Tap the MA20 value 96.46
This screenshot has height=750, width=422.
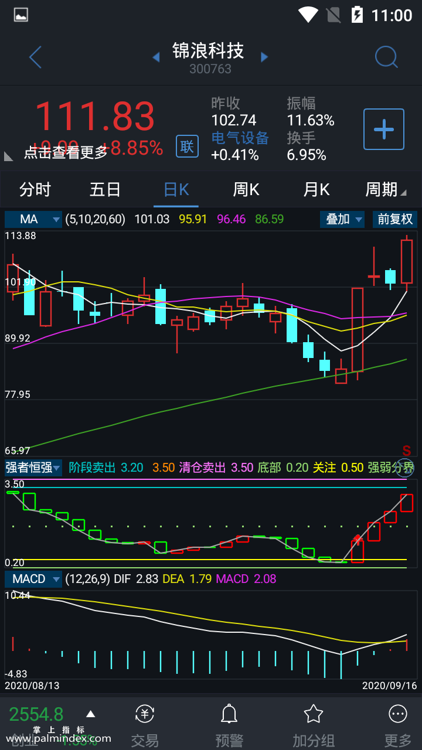[x=232, y=219]
